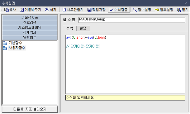Click the 이름바꾸기 rename toolbar icon

click(x=22, y=10)
